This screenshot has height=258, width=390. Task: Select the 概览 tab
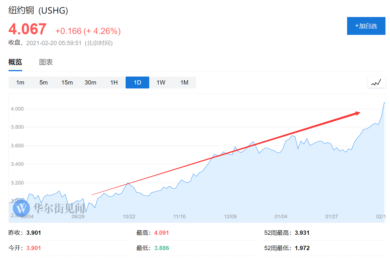click(15, 62)
